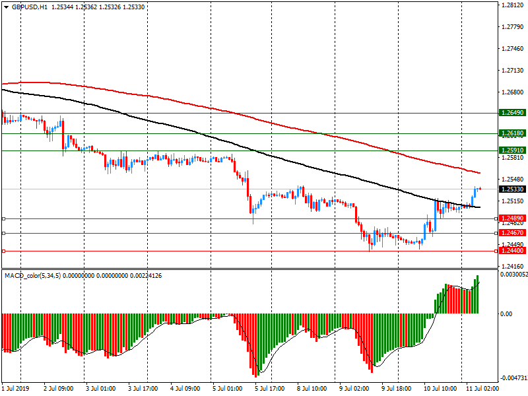The width and height of the screenshot is (528, 396).
Task: Click the 1.25810 price axis value
Action: 513,158
